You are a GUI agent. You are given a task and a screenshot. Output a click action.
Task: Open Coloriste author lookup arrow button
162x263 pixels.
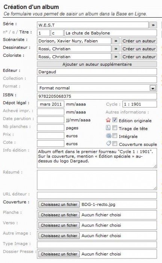pos(116,57)
